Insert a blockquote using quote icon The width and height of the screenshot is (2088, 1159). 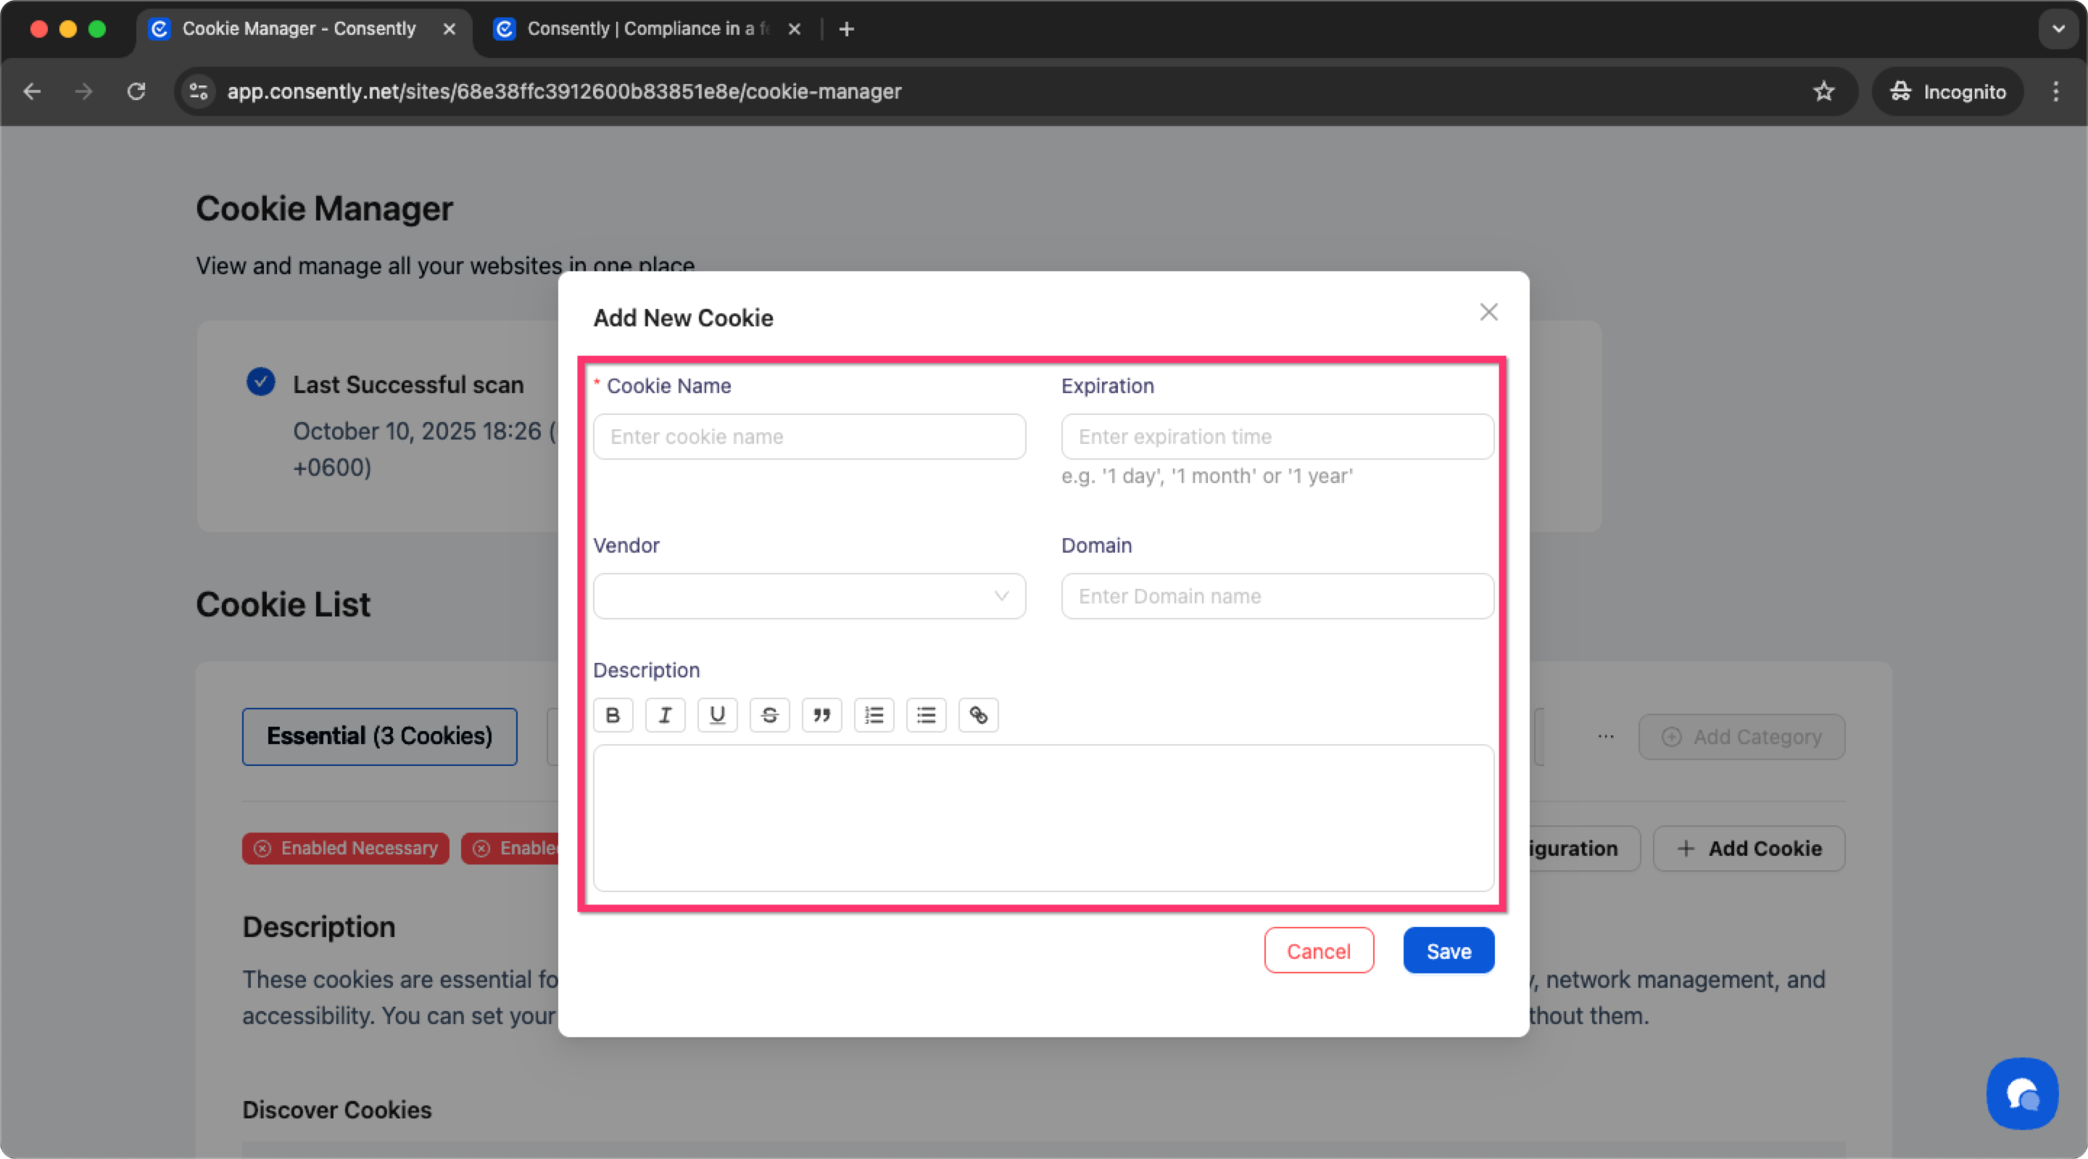click(x=821, y=714)
